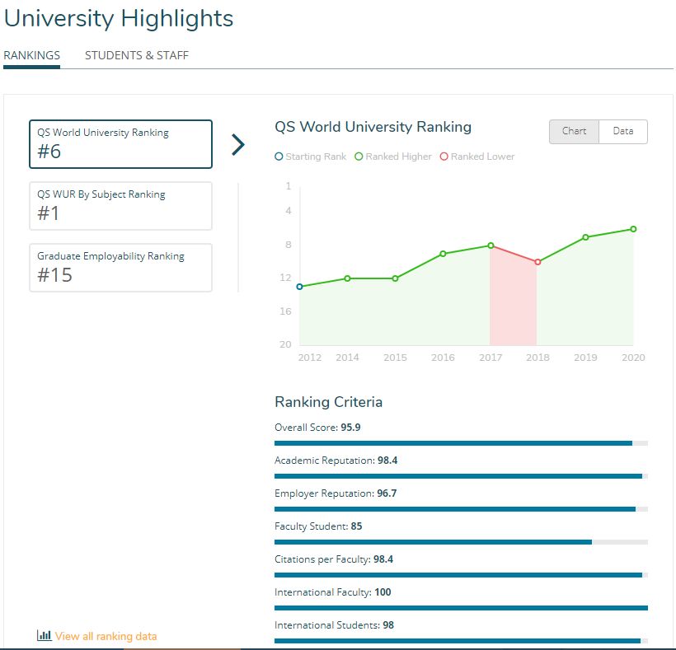Click the Employer Reputation progress bar
Viewport: 676px width, 650px height.
[461, 509]
